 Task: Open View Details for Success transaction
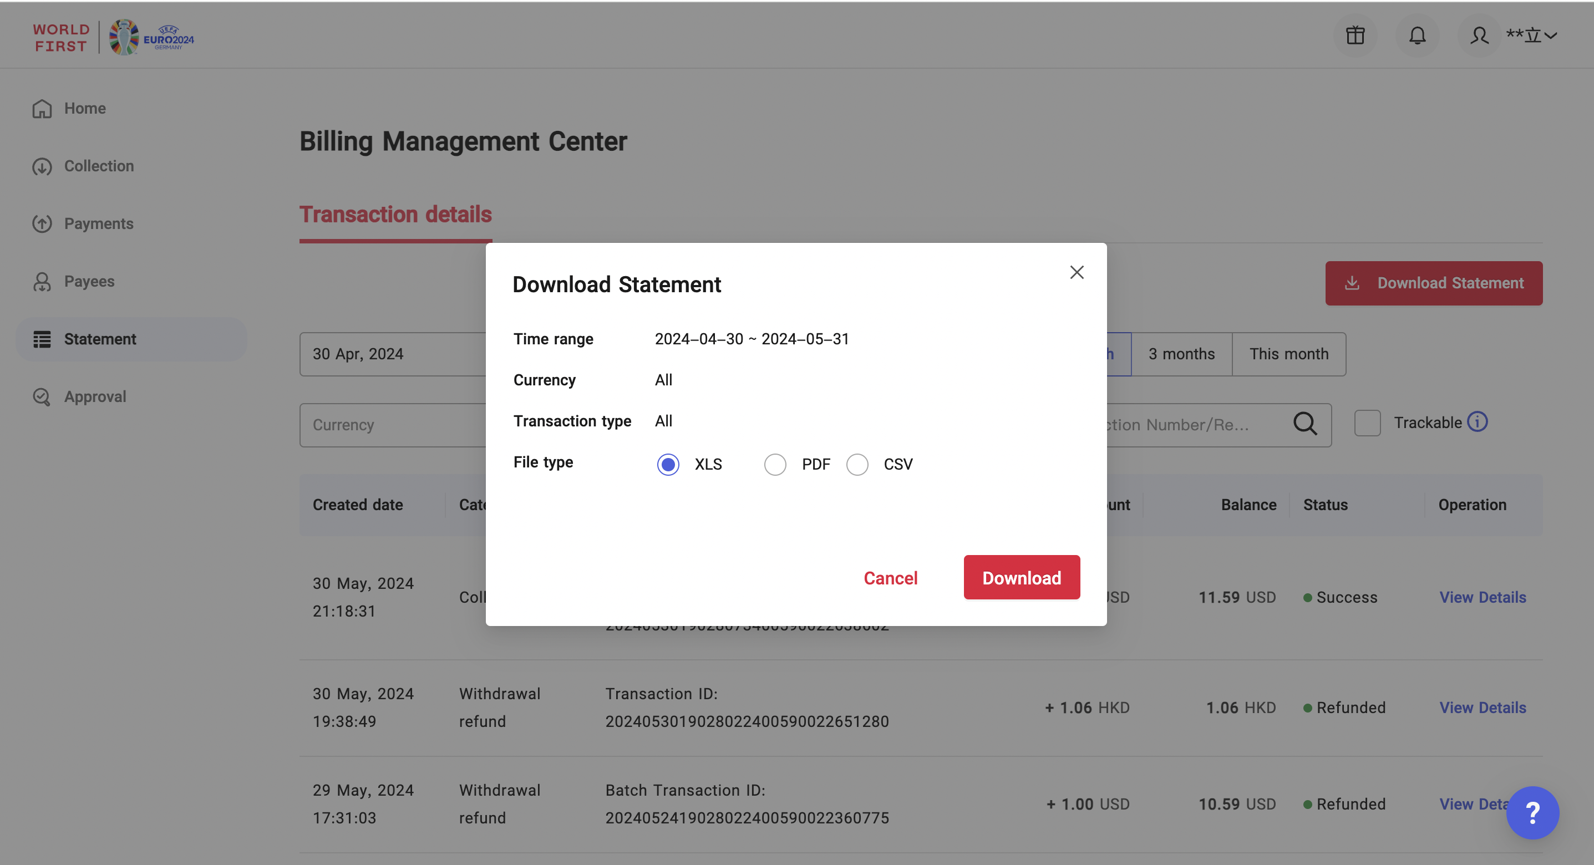coord(1483,597)
